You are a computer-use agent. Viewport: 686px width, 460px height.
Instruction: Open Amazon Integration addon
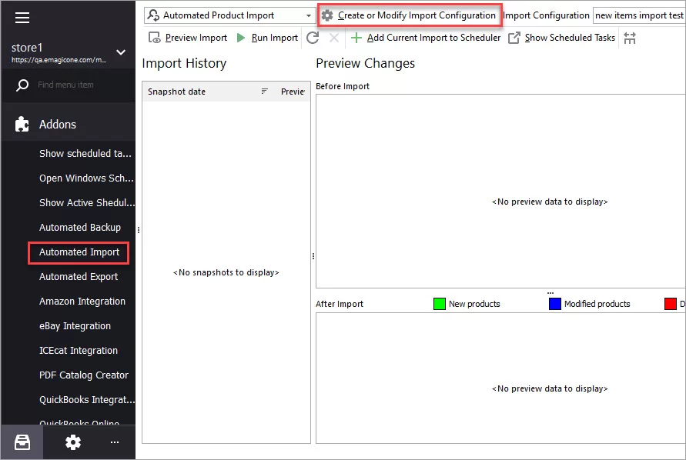click(82, 302)
